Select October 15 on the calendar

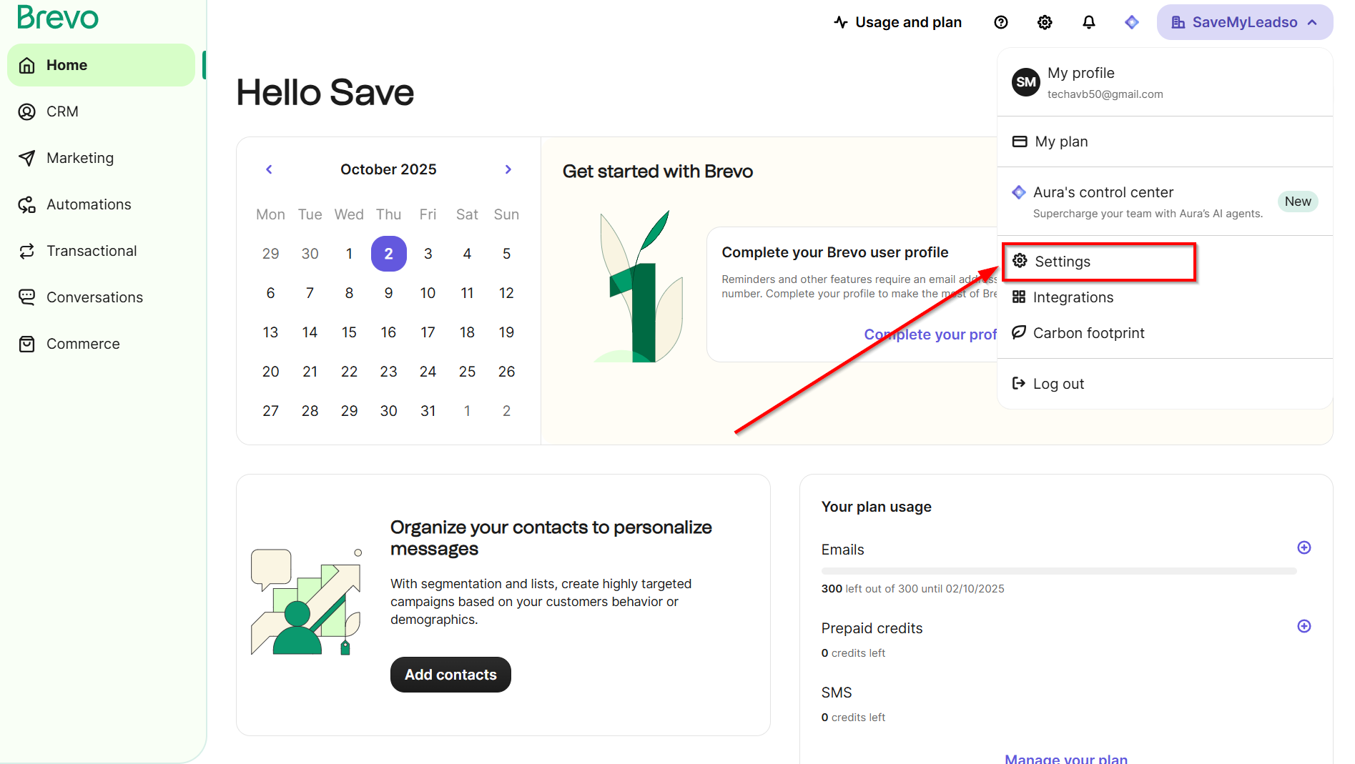coord(349,332)
